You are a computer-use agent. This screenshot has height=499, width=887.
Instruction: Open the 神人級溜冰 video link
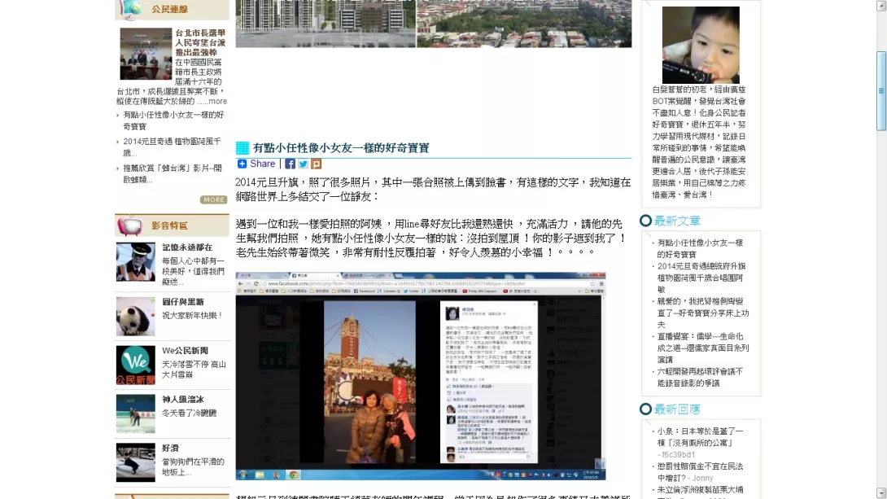(183, 400)
